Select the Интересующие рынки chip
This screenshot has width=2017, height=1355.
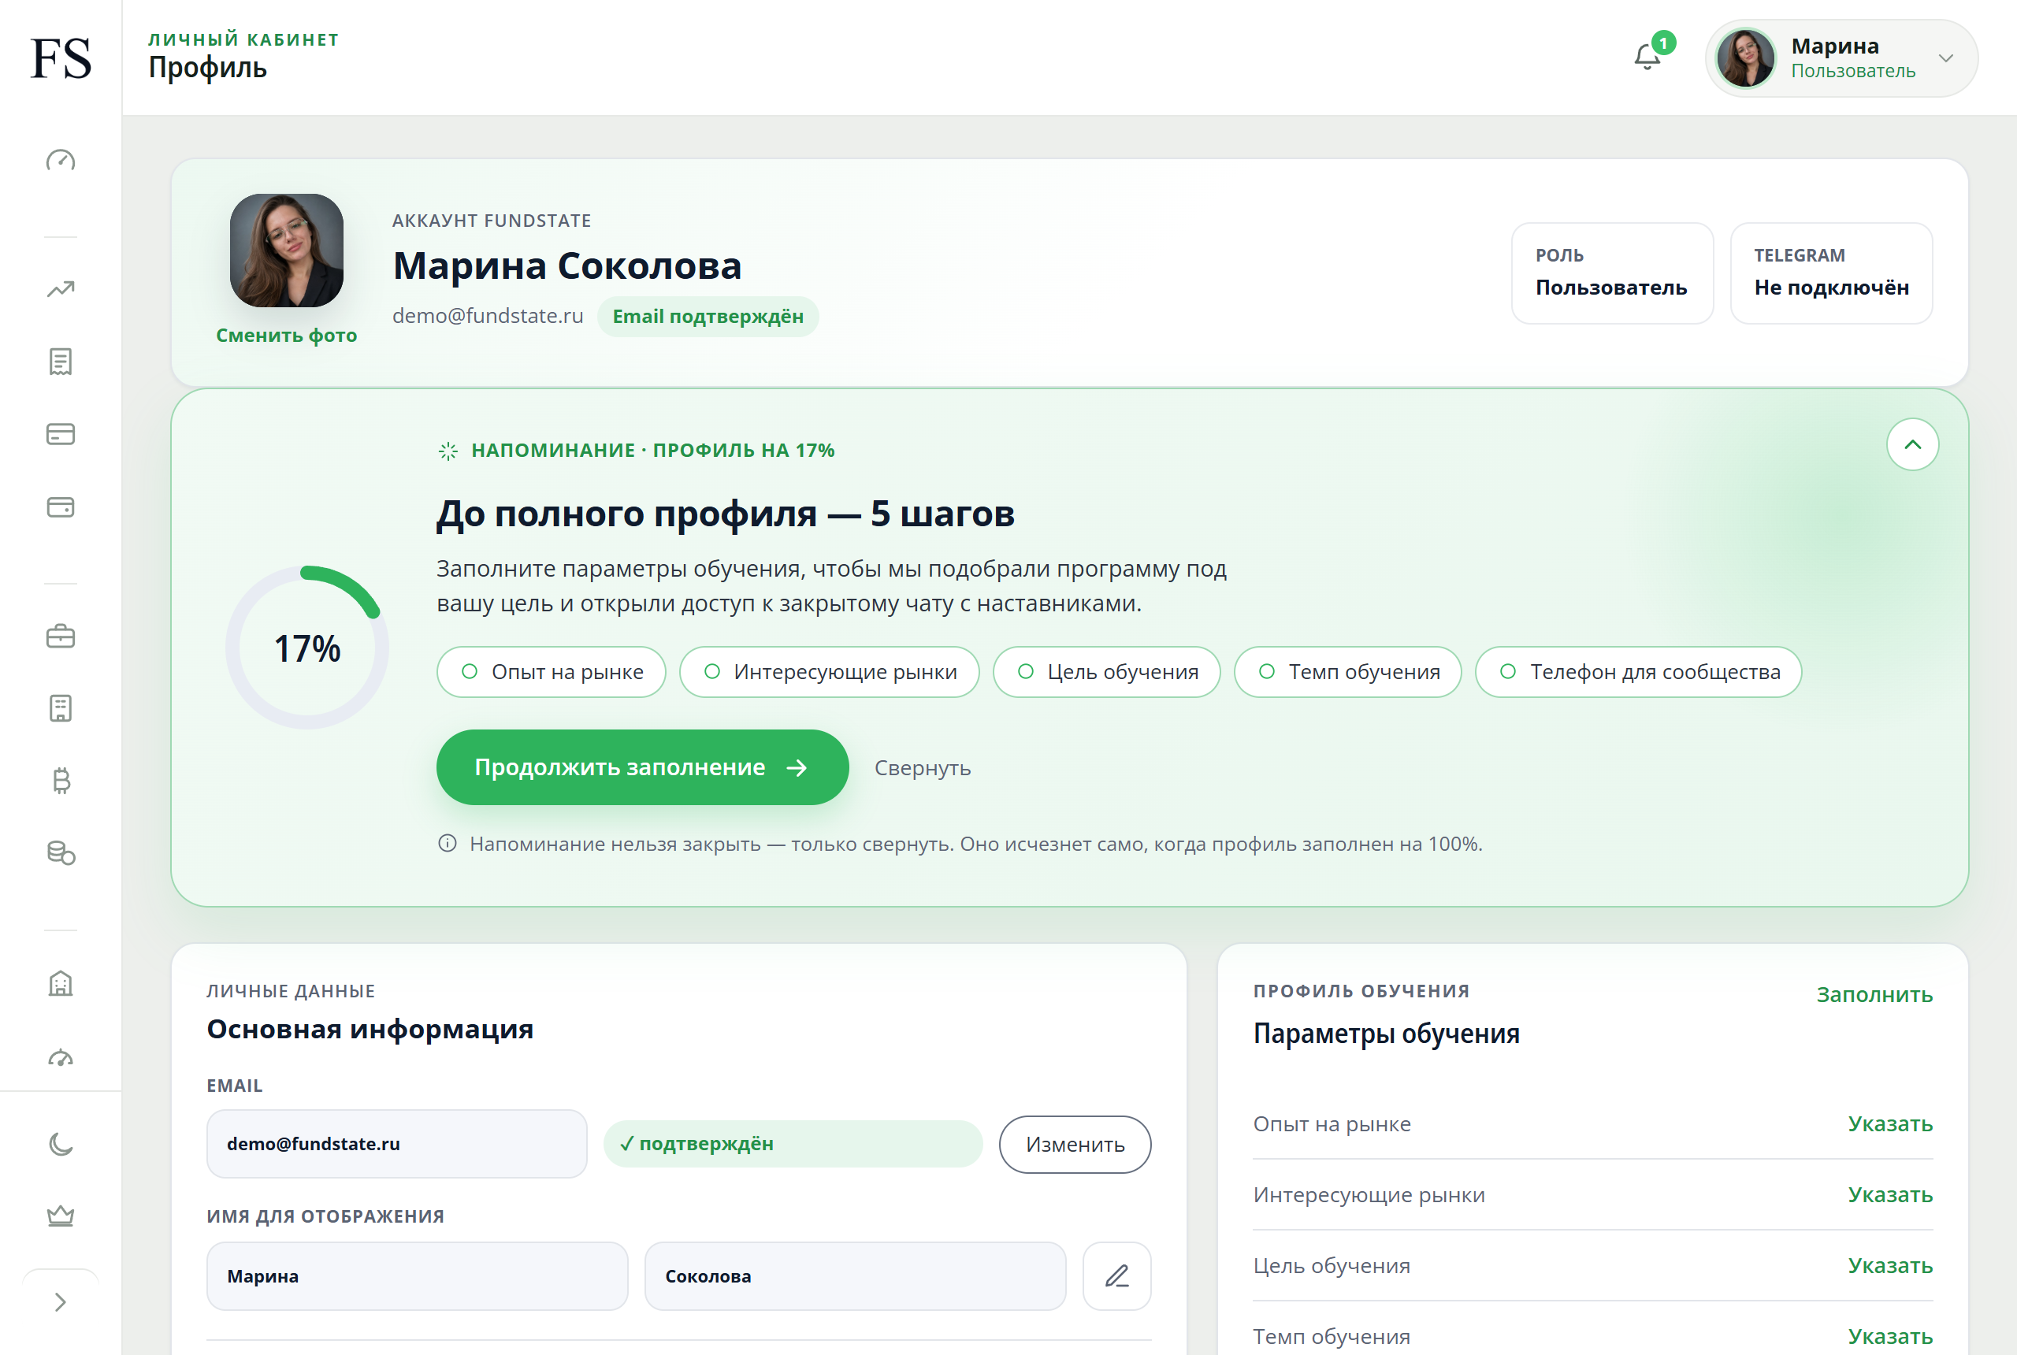tap(830, 671)
